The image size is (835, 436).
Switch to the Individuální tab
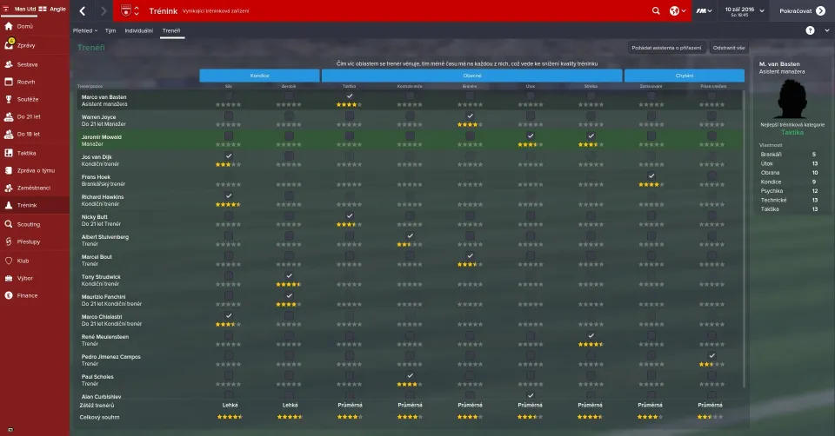[138, 30]
